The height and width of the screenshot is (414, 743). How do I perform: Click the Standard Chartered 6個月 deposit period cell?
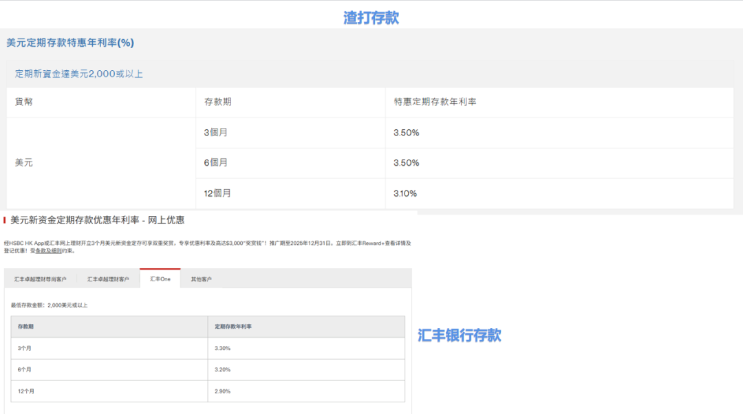click(x=216, y=163)
